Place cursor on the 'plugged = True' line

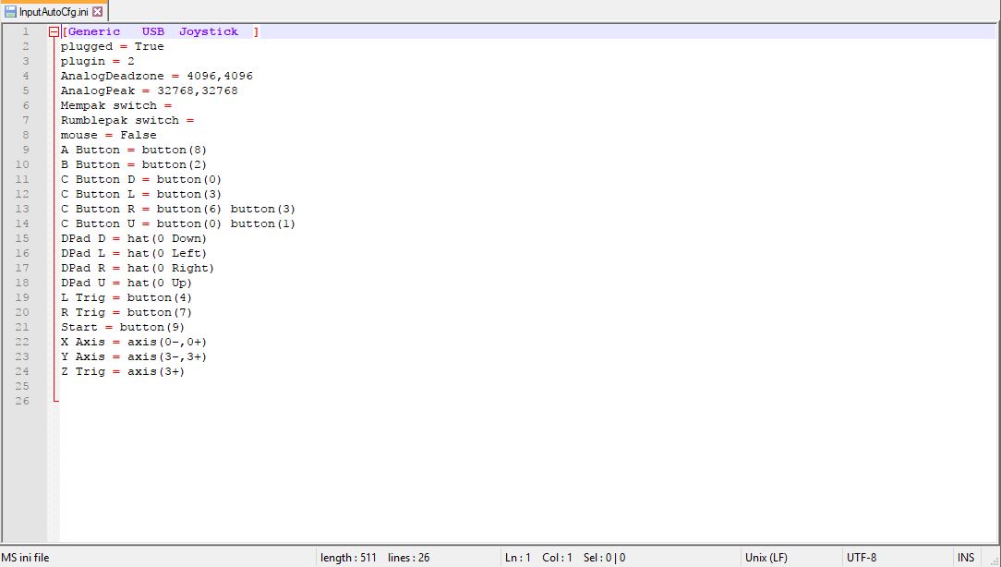click(112, 46)
